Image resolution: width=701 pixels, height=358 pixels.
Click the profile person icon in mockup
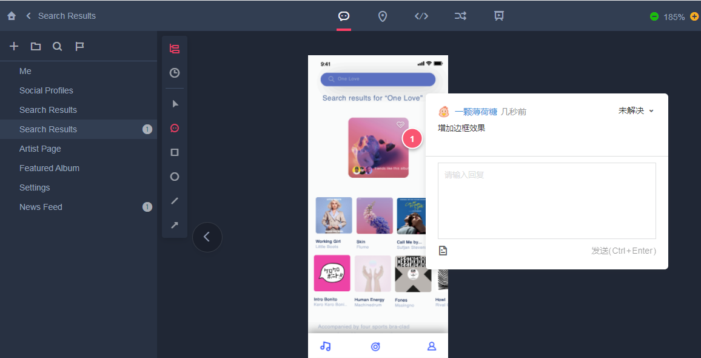coord(431,346)
